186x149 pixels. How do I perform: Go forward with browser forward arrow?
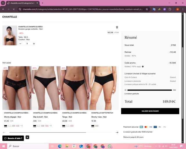(8, 9)
